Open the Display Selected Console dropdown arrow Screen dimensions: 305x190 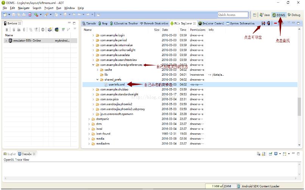(280, 154)
